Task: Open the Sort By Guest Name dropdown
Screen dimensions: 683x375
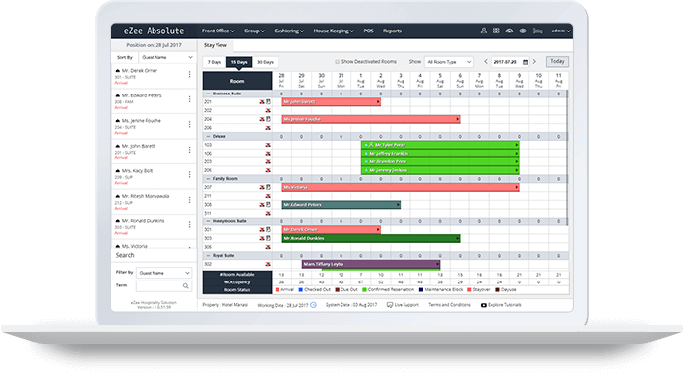Action: pos(167,57)
